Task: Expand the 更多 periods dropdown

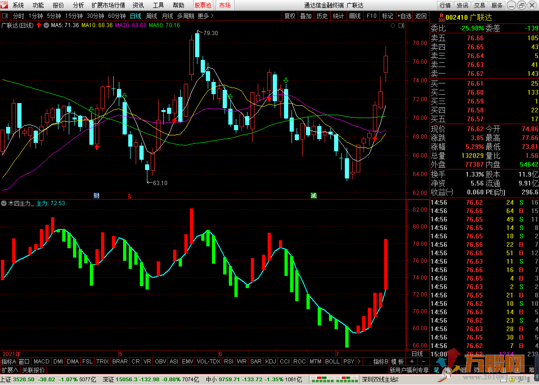Action: [205, 16]
